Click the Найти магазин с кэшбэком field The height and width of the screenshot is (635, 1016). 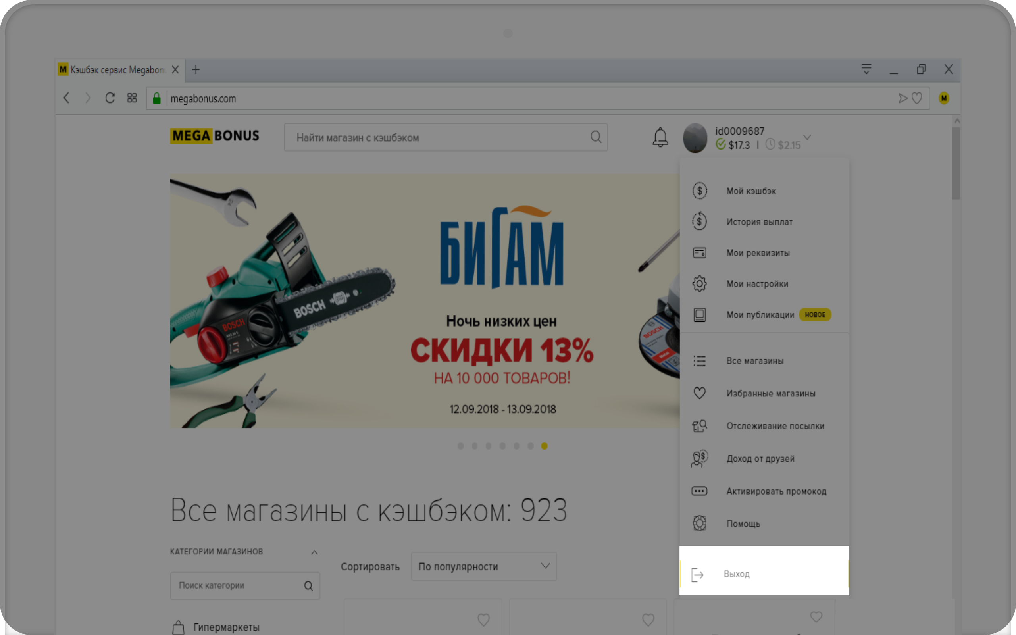point(445,137)
